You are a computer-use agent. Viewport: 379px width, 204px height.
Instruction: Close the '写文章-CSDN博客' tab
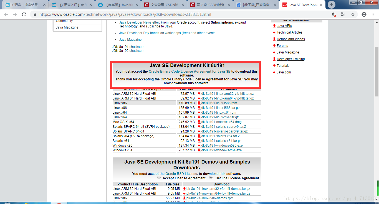click(x=229, y=5)
